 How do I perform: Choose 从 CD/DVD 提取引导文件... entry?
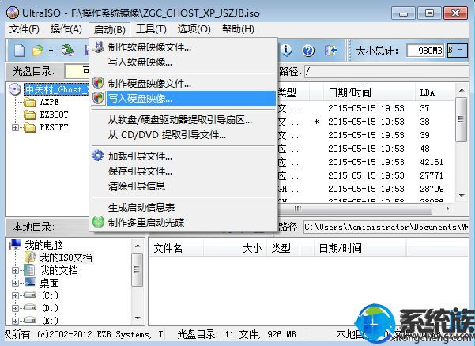click(184, 135)
